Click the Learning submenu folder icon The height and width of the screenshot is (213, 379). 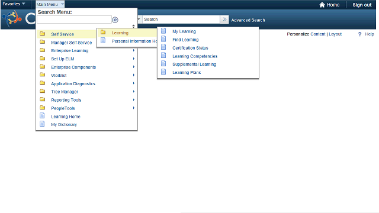pyautogui.click(x=103, y=32)
